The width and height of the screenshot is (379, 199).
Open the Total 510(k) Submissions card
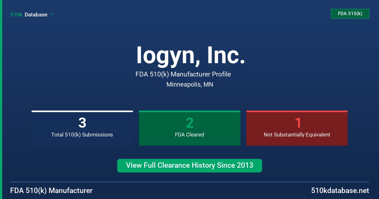[82, 128]
